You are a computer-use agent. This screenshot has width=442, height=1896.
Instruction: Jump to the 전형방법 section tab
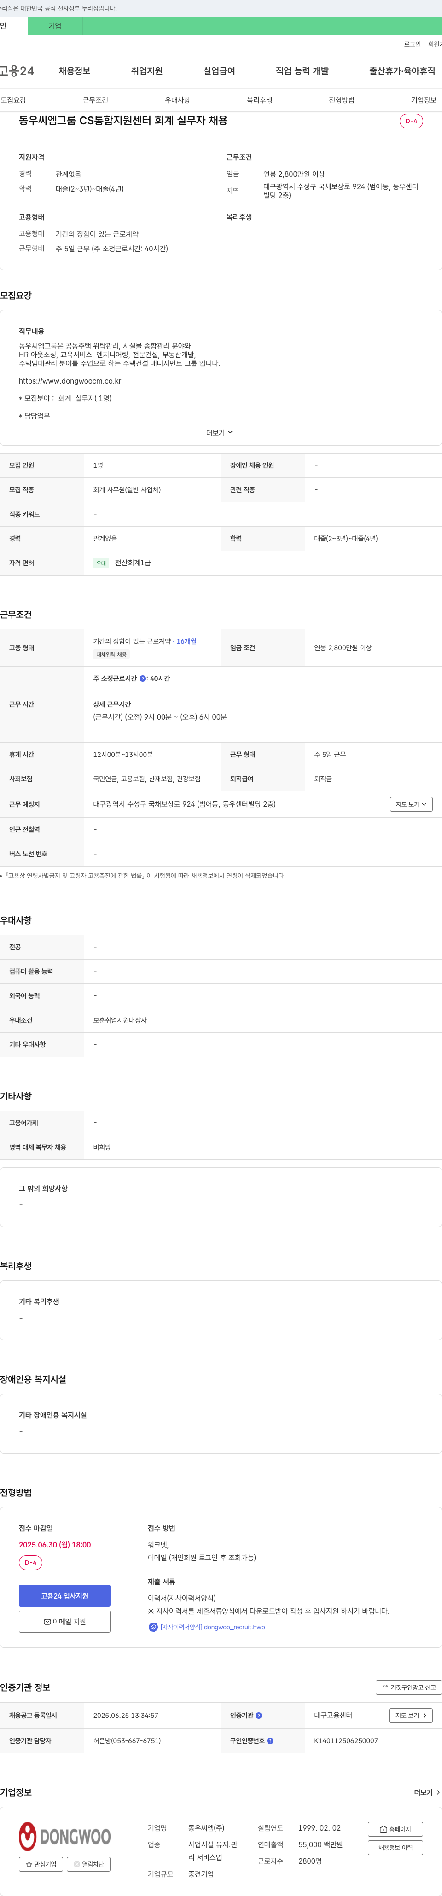(341, 100)
